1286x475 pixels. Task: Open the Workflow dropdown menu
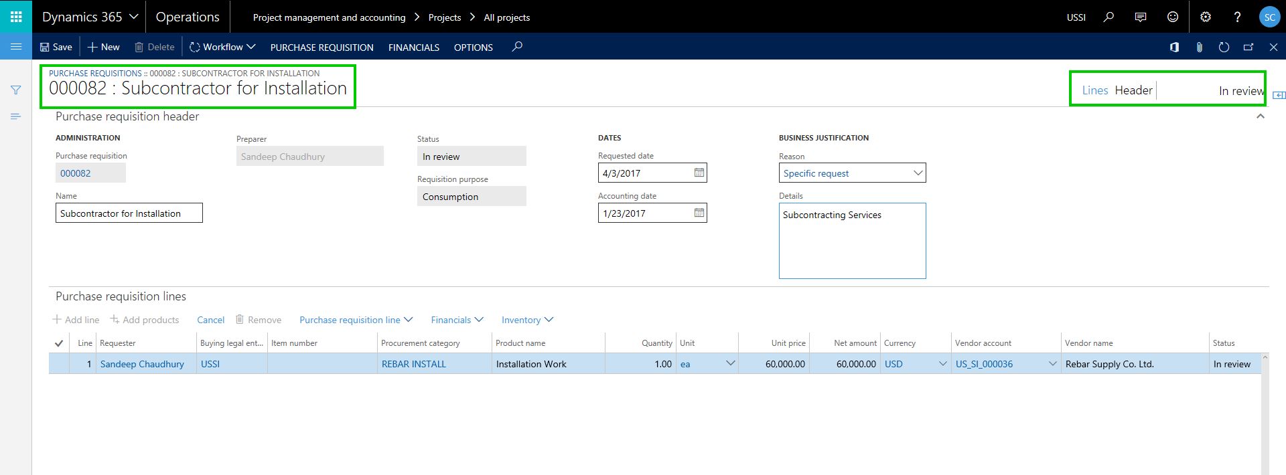222,47
